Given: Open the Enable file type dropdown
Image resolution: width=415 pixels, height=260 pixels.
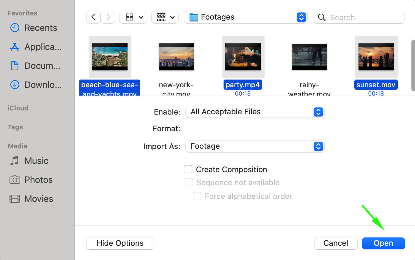Looking at the screenshot, I should point(255,112).
